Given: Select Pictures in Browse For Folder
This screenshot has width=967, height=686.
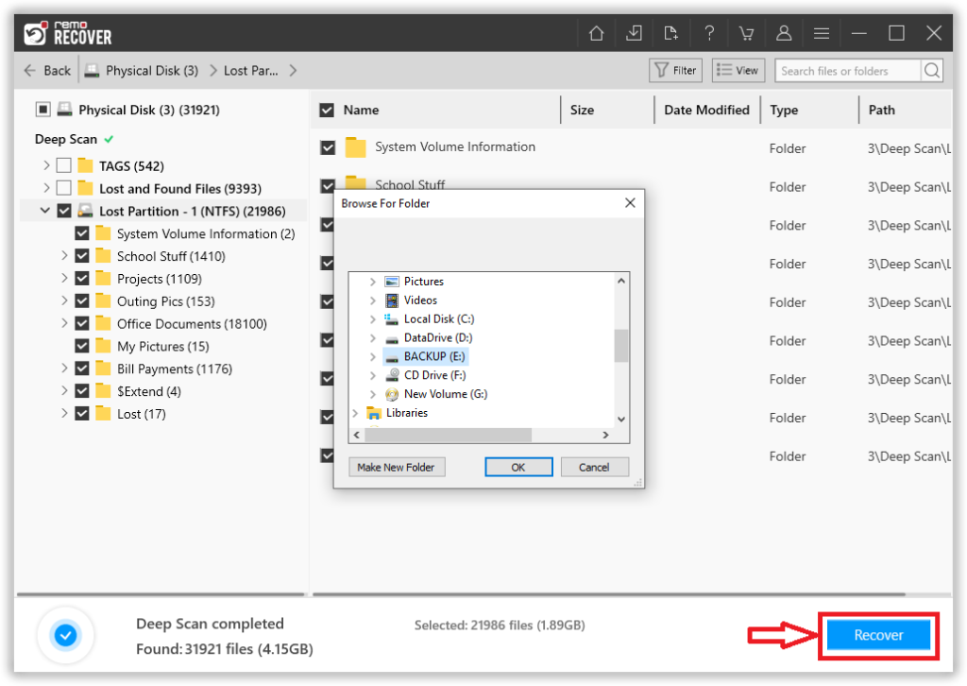Looking at the screenshot, I should [x=424, y=282].
